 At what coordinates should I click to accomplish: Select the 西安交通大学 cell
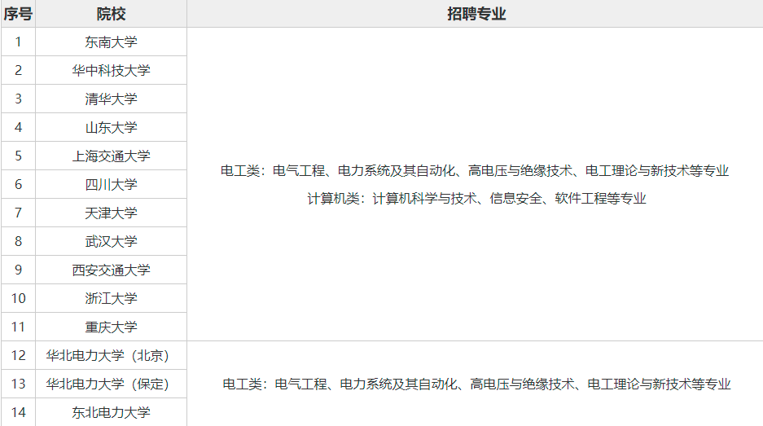111,270
